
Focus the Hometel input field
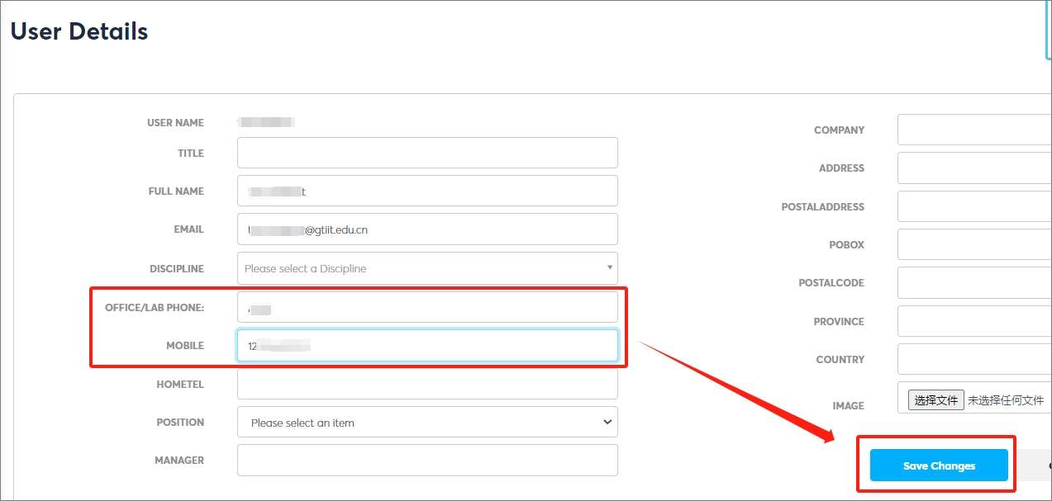tap(427, 384)
